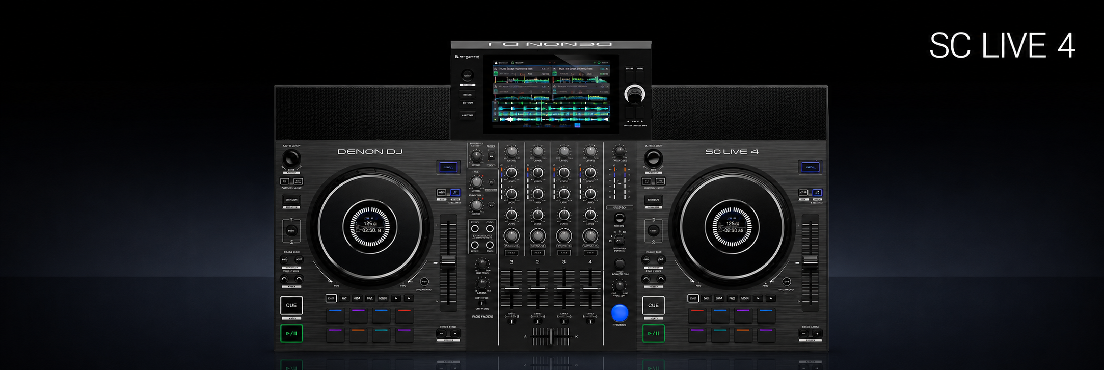Click the right deck Auto Loop knob
This screenshot has height=370, width=1104.
(x=653, y=157)
